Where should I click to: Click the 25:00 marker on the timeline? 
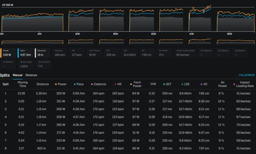coord(115,34)
